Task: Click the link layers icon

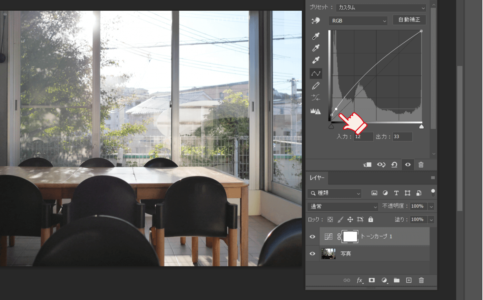Action: [x=347, y=280]
